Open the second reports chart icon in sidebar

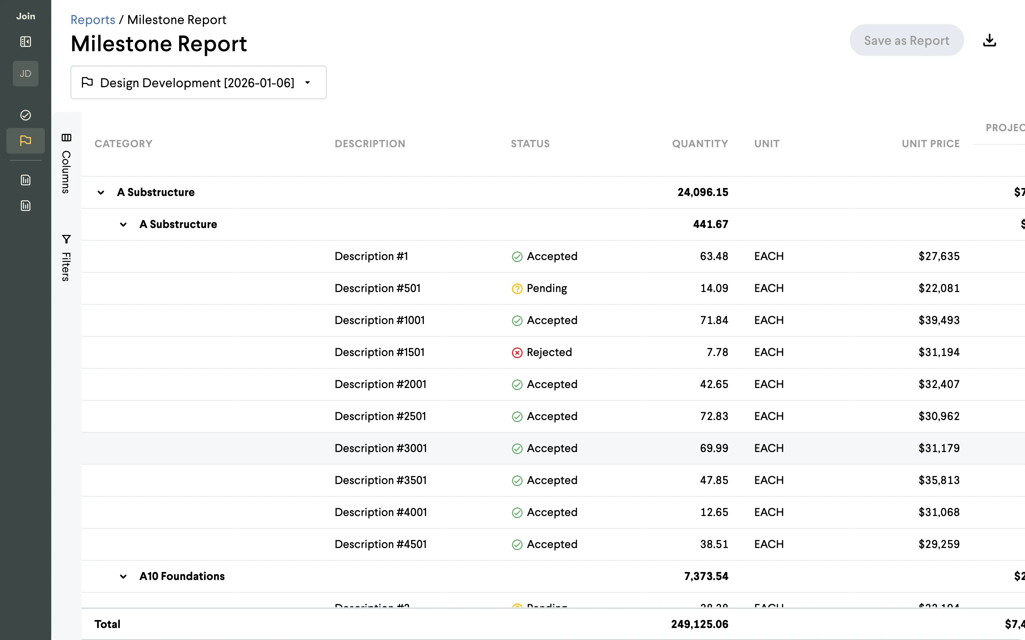tap(25, 206)
